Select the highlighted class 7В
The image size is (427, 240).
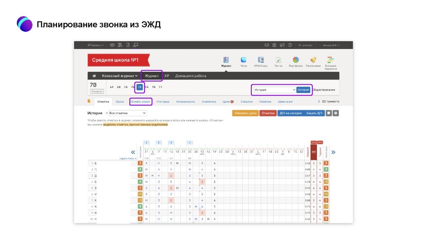(140, 87)
